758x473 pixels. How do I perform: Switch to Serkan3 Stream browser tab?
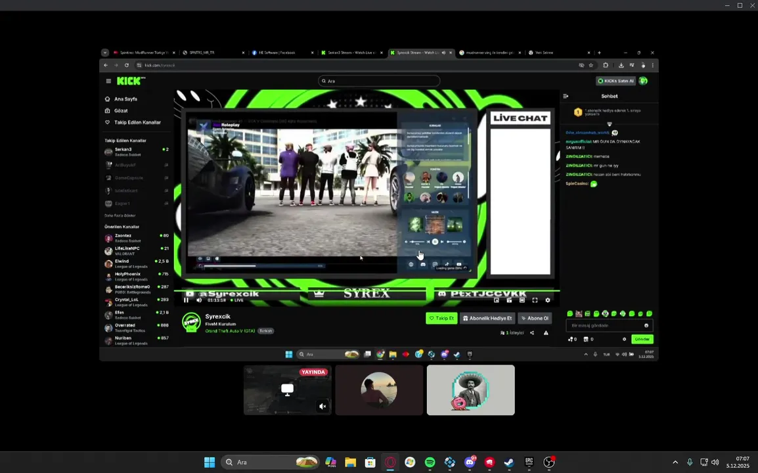tap(352, 53)
